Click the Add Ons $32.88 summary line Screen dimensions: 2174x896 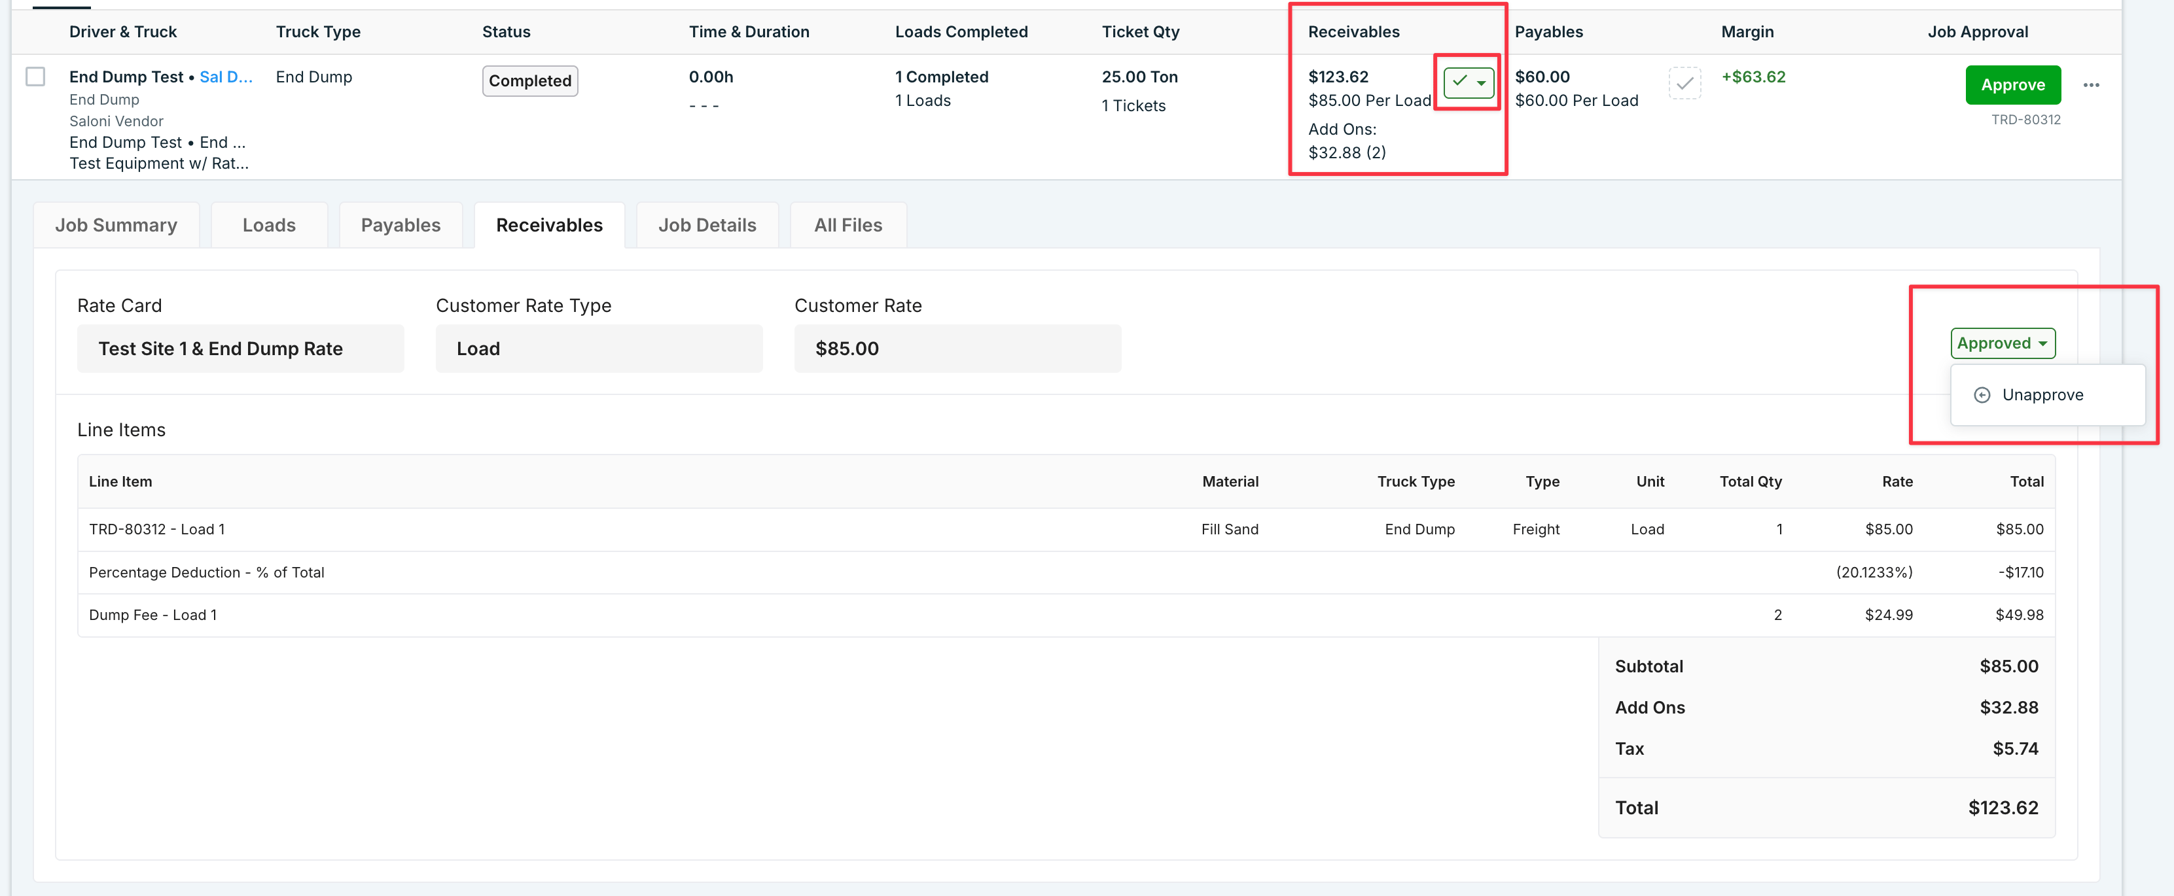(1827, 708)
